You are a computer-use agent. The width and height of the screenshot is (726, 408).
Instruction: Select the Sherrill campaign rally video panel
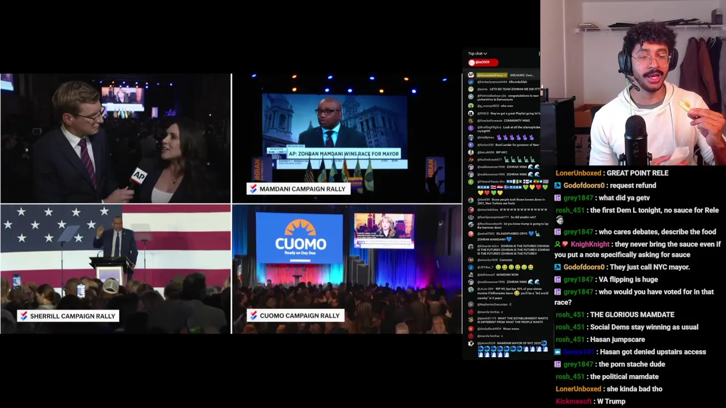tap(116, 269)
